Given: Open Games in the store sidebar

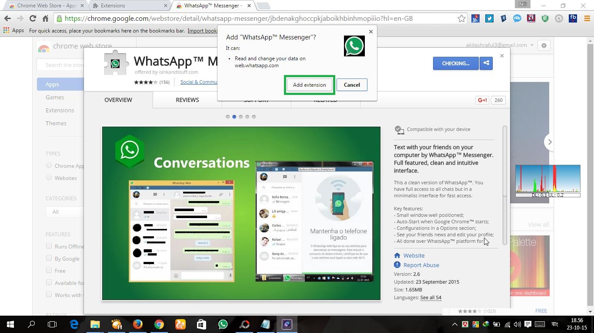Looking at the screenshot, I should [55, 97].
